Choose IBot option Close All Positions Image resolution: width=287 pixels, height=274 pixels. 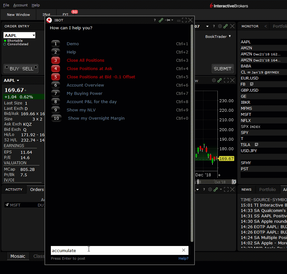tap(85, 60)
